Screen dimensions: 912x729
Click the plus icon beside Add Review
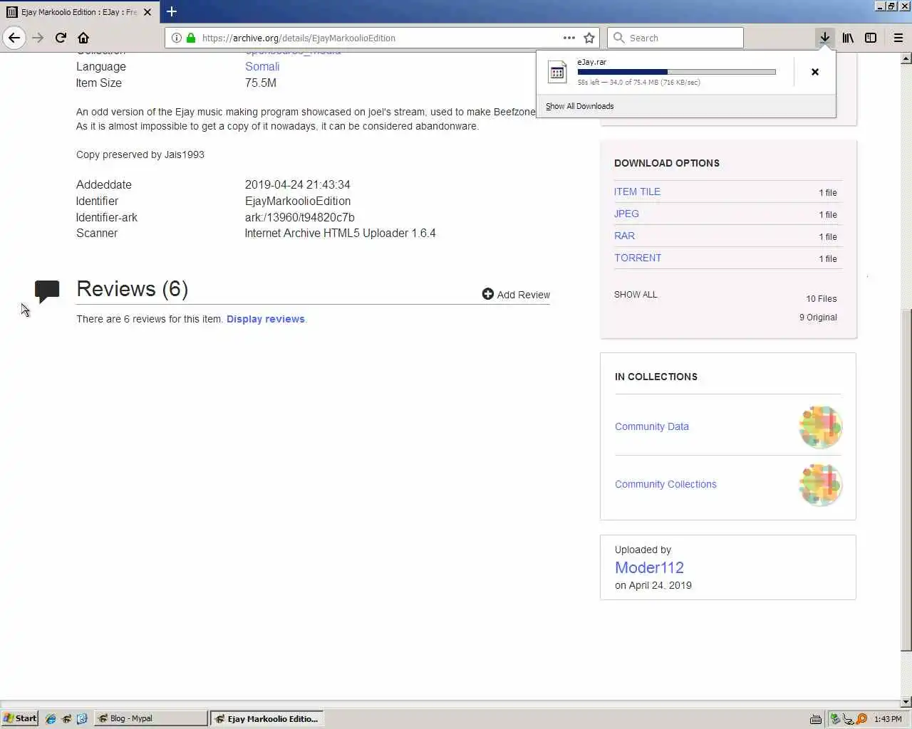click(488, 294)
